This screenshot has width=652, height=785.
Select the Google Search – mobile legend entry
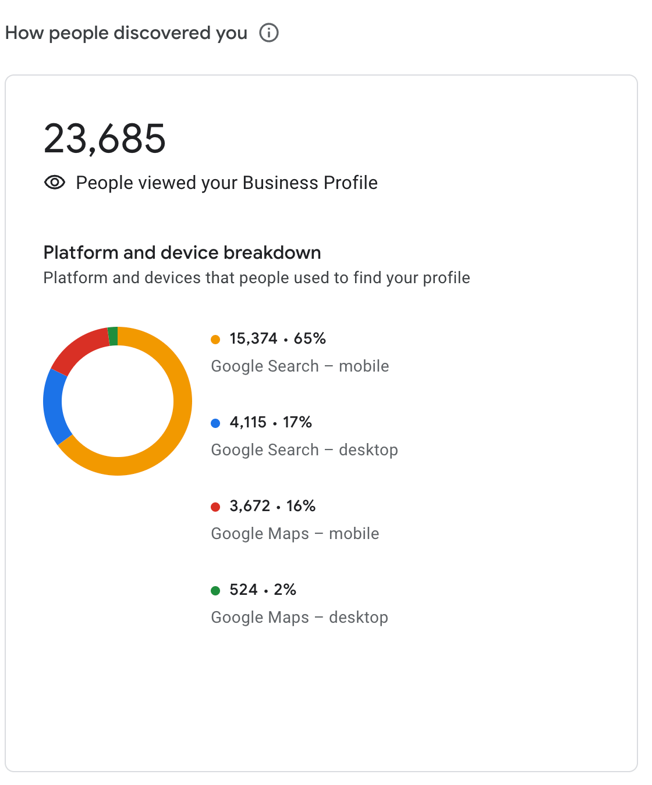pyautogui.click(x=300, y=366)
